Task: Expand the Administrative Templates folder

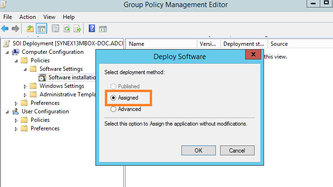Action: tap(25, 95)
